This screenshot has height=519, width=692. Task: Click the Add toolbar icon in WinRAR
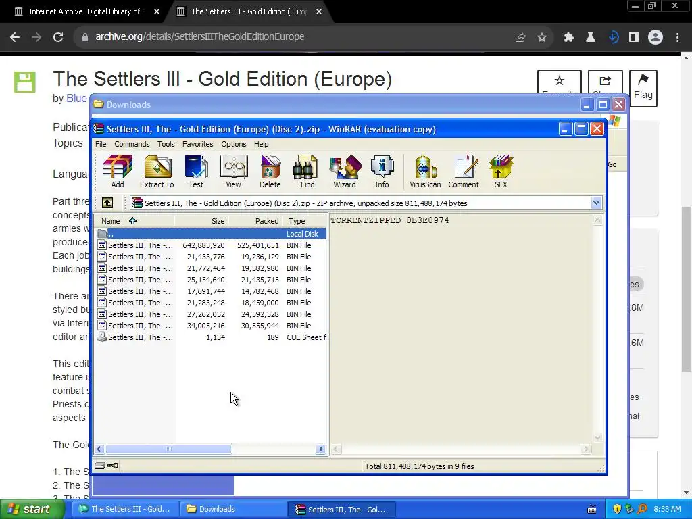point(118,172)
